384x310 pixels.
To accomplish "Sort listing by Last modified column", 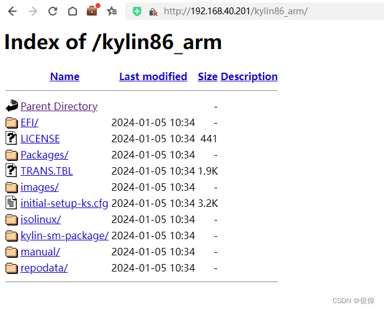I will tap(153, 76).
